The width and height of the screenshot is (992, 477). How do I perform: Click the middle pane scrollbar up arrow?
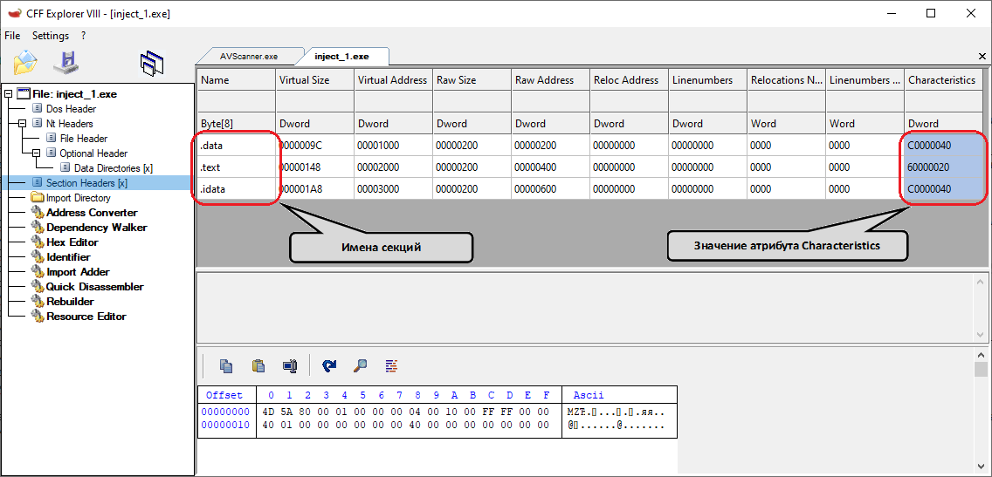click(981, 281)
